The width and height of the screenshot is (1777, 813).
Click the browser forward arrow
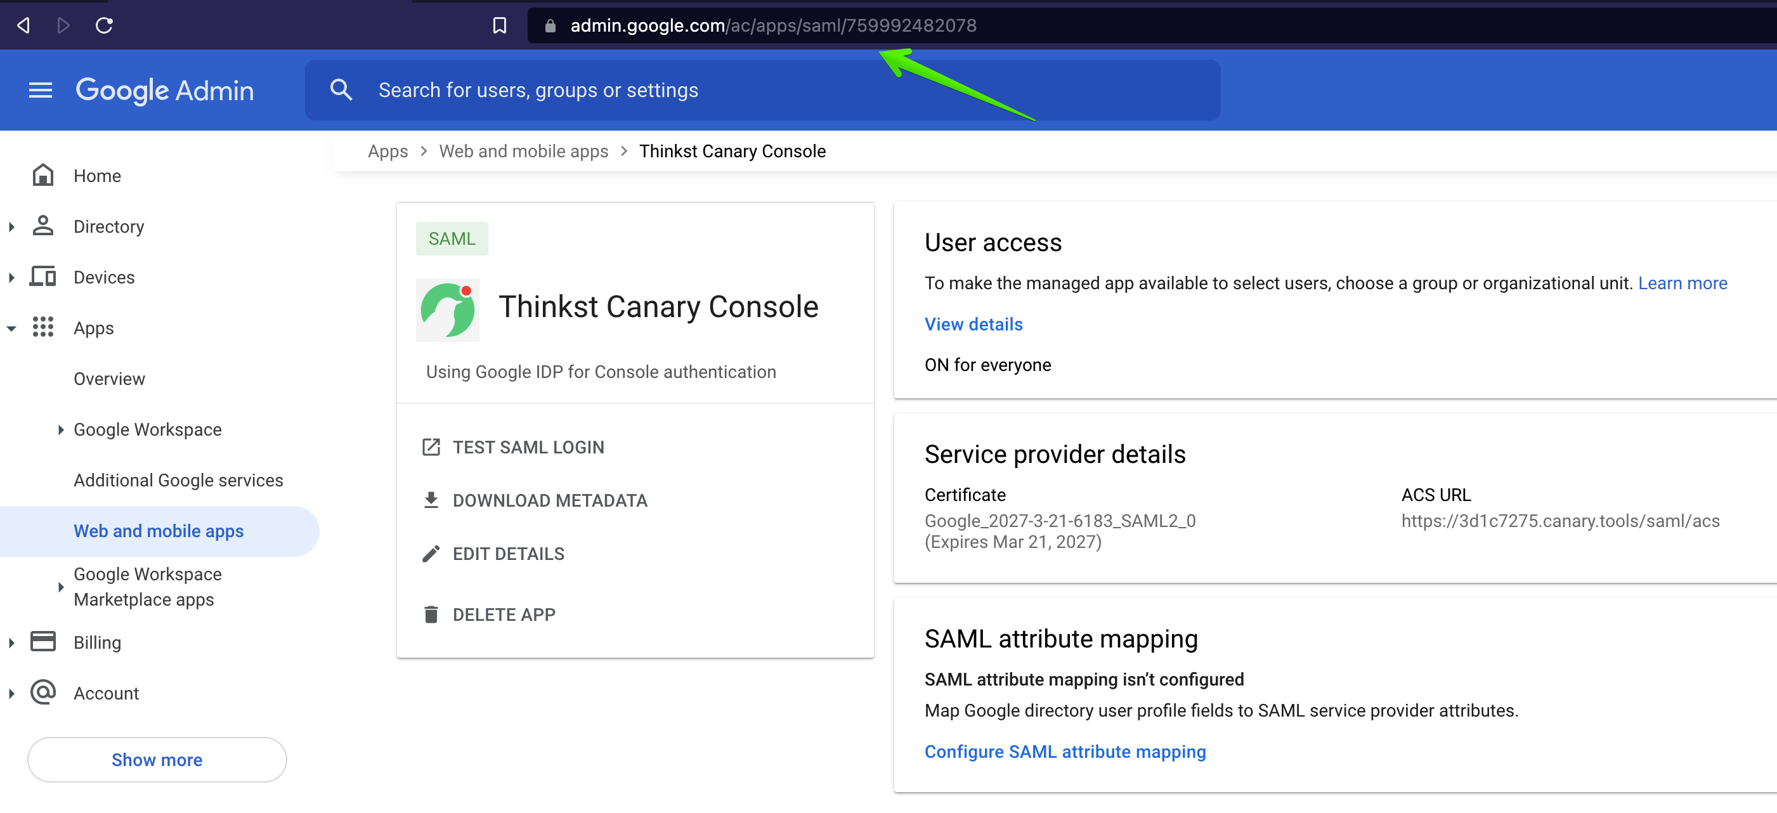click(x=63, y=25)
